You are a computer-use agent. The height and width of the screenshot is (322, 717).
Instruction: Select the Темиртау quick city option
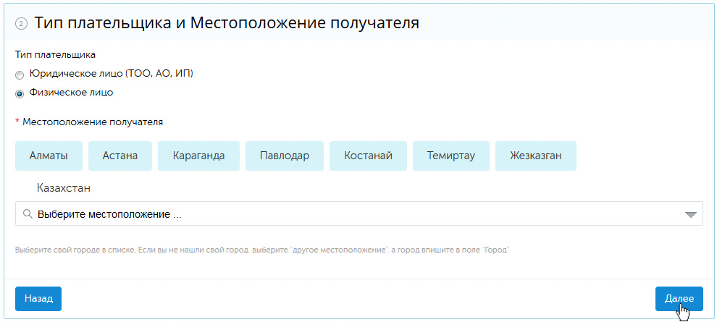click(x=451, y=156)
